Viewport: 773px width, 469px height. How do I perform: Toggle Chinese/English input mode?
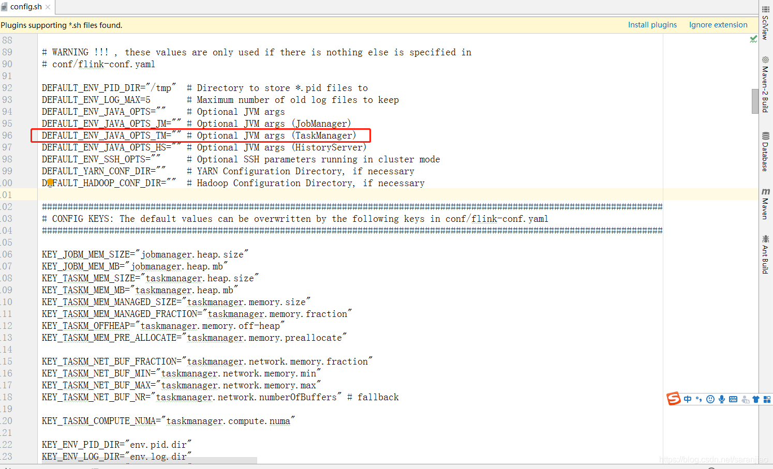click(688, 399)
